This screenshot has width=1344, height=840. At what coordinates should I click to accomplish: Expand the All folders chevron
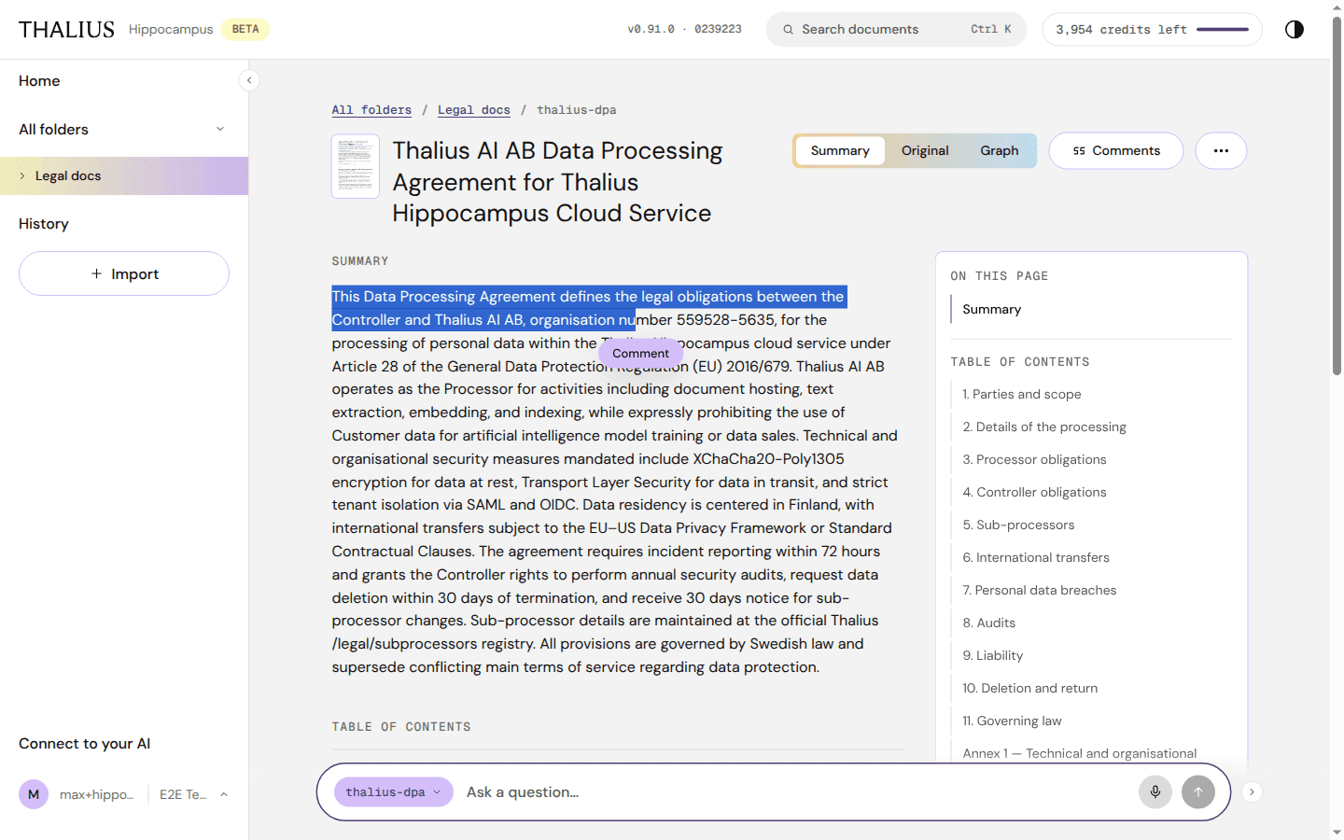tap(220, 129)
